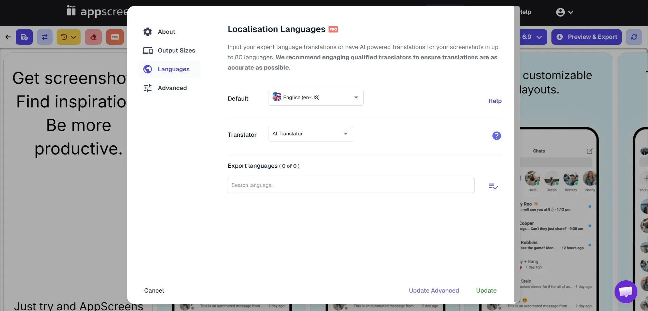Click the orange PRO toolbar icon
Screen dimensions: 648x311
pyautogui.click(x=115, y=37)
